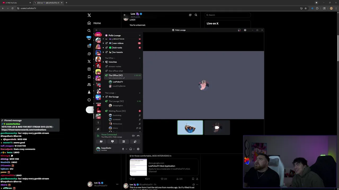Screen dimensions: 339x190
Task: Switch to the YouTube browser tab
Action: tap(16, 3)
